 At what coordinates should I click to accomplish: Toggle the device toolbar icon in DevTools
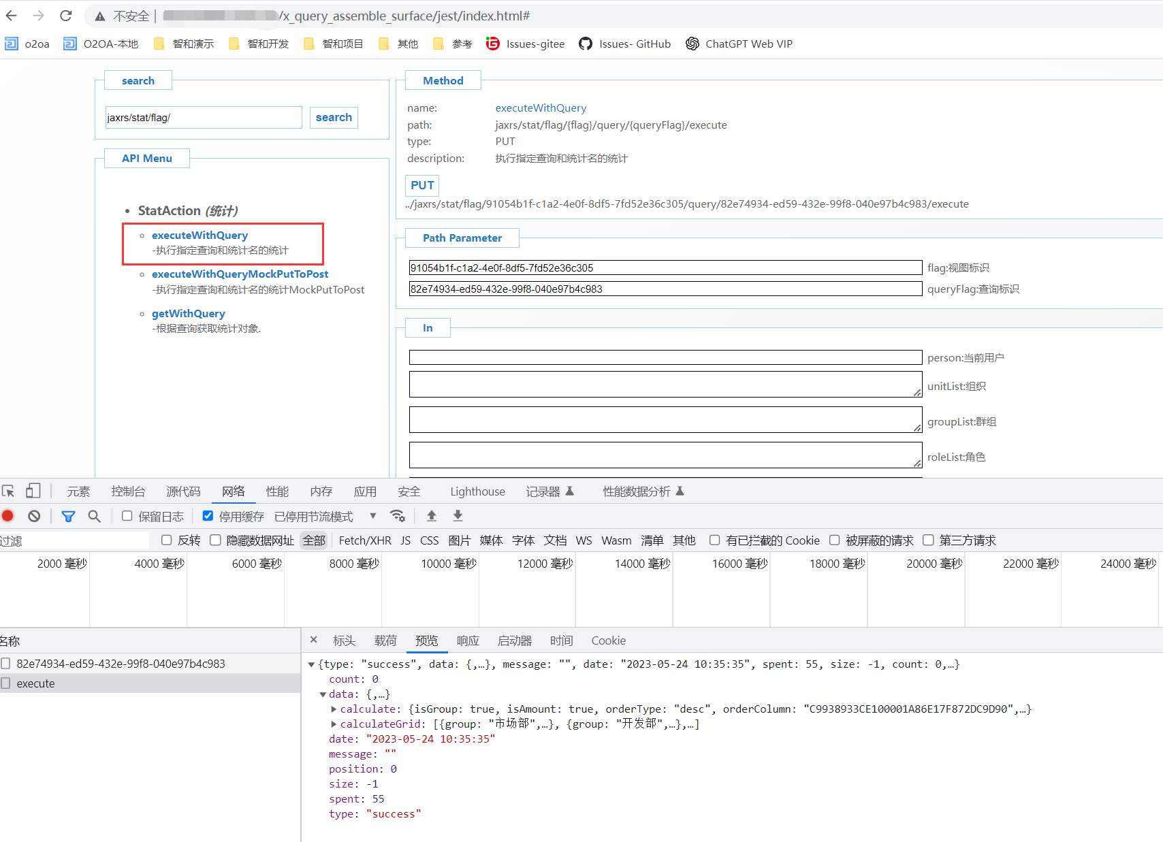pyautogui.click(x=33, y=491)
